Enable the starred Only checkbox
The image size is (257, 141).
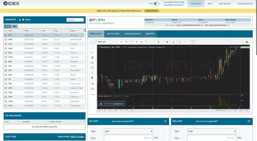pyautogui.click(x=20, y=19)
